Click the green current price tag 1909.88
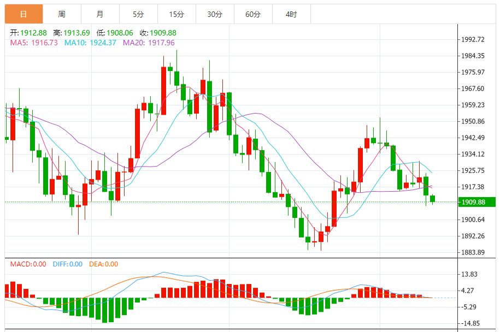 (x=477, y=202)
